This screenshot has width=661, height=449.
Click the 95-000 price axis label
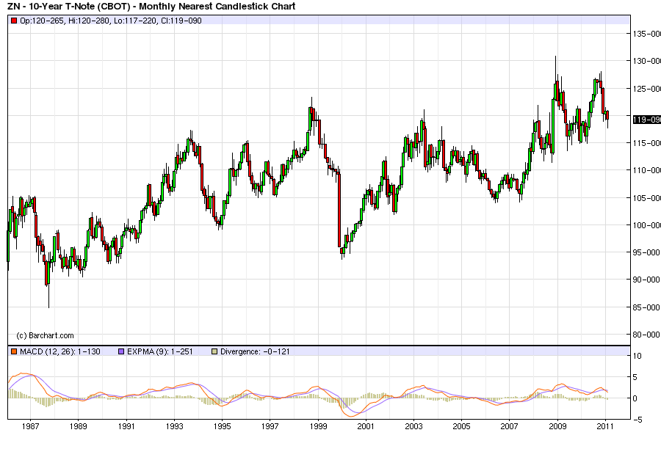(x=646, y=252)
